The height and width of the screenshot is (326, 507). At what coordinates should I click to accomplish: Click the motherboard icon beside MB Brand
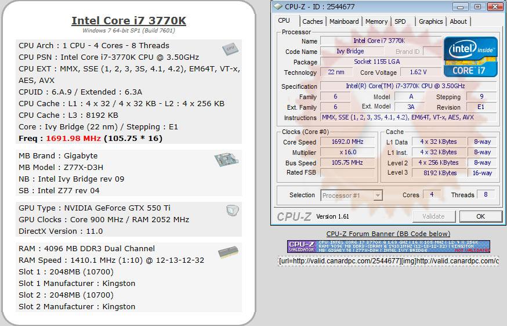click(226, 160)
